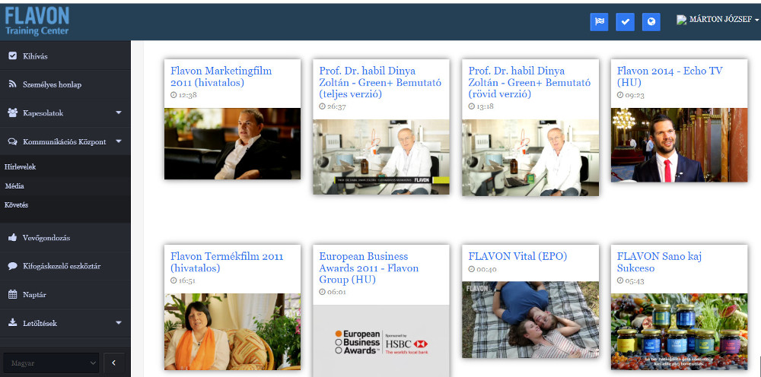This screenshot has width=761, height=377.
Task: Click the Vevőgondozás thumbs-up icon
Action: (13, 238)
